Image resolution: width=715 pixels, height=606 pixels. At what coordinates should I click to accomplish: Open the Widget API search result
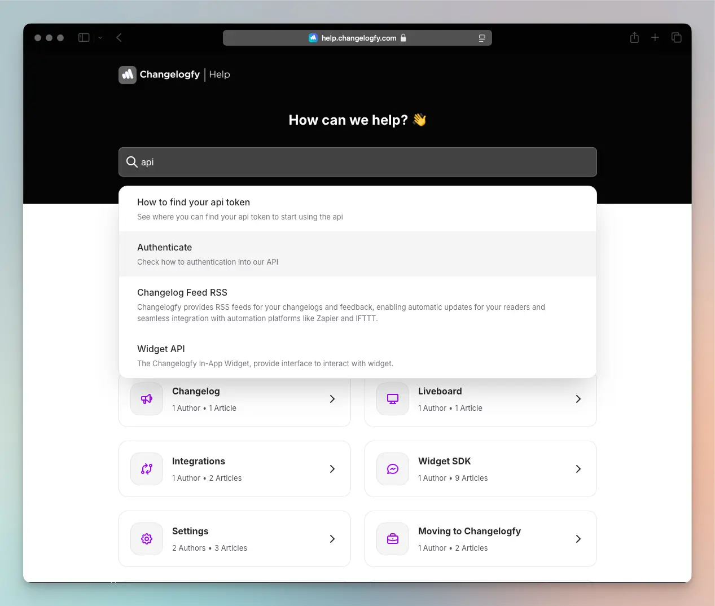tap(358, 355)
